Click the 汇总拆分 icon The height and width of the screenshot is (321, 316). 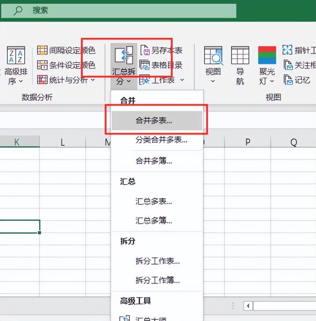point(124,55)
